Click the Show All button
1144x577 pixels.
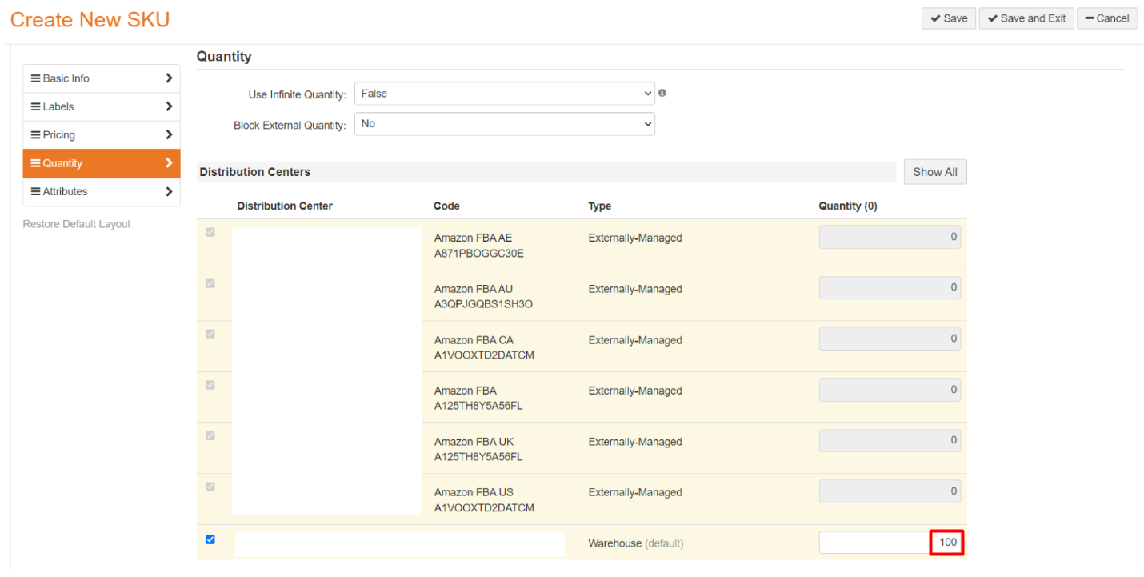pyautogui.click(x=934, y=172)
